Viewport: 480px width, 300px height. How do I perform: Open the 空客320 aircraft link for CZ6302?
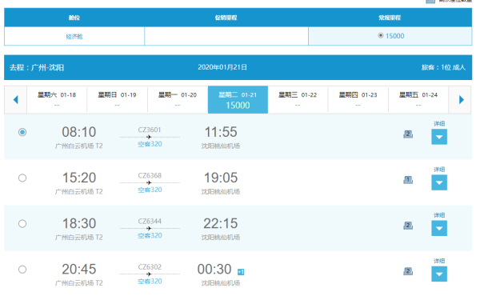150,282
